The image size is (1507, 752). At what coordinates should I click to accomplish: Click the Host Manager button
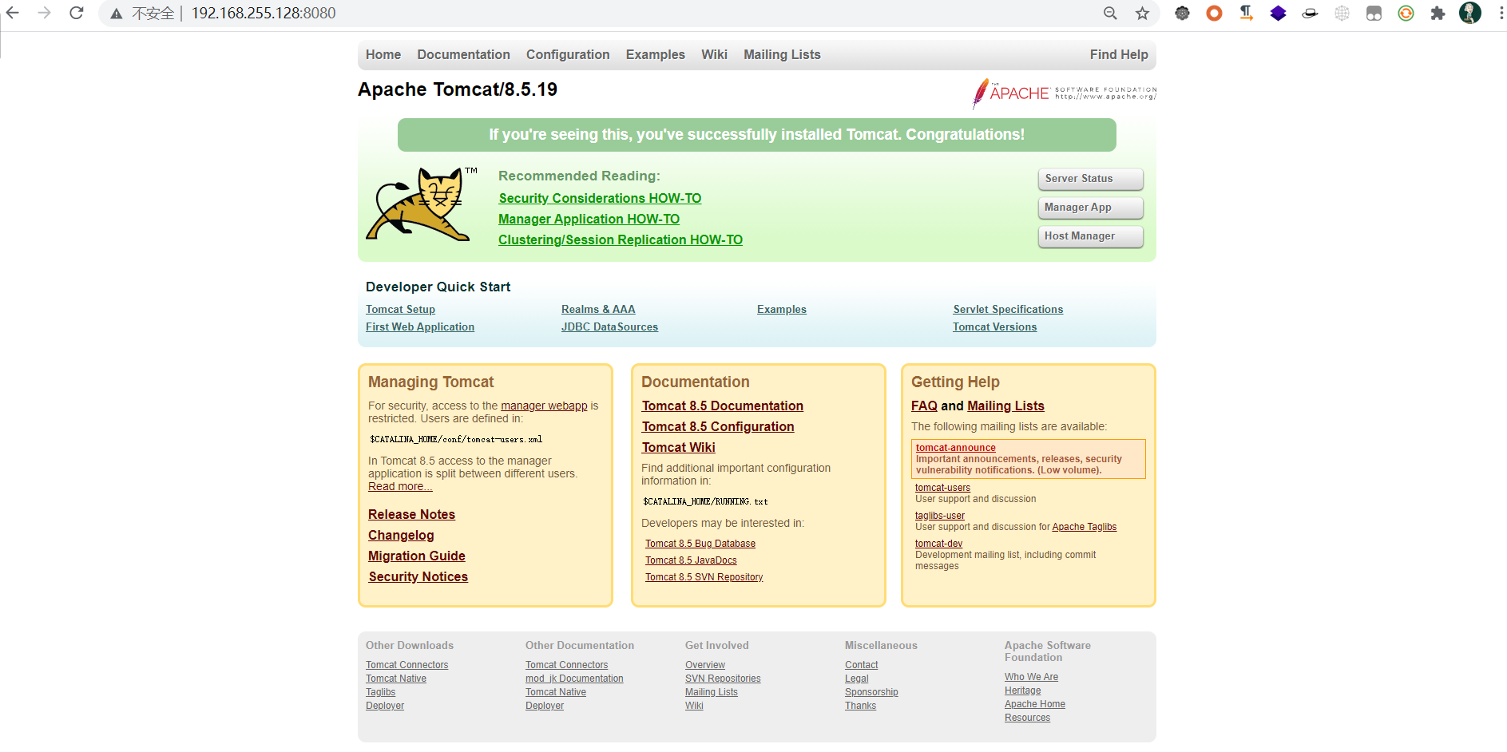pyautogui.click(x=1090, y=236)
